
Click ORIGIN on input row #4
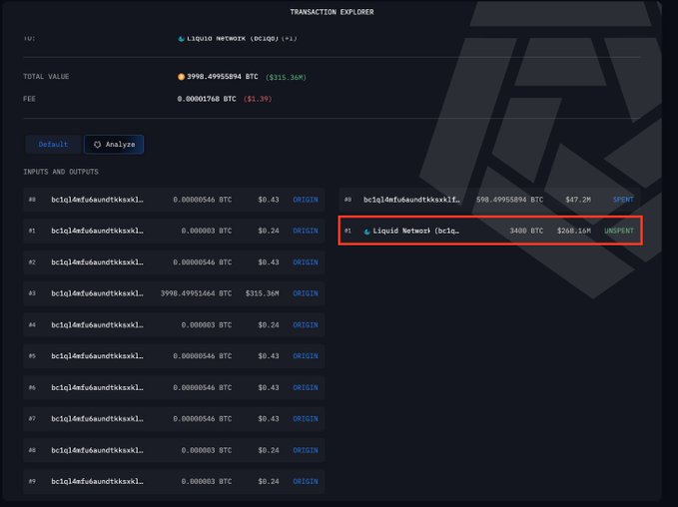coord(306,325)
